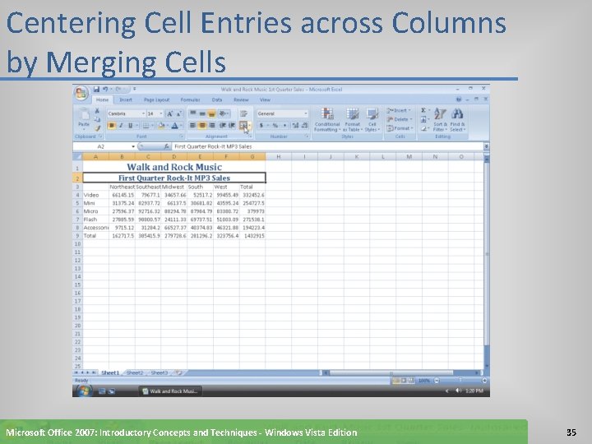The image size is (592, 444).
Task: Increase font size with Grow Font
Action: click(170, 113)
